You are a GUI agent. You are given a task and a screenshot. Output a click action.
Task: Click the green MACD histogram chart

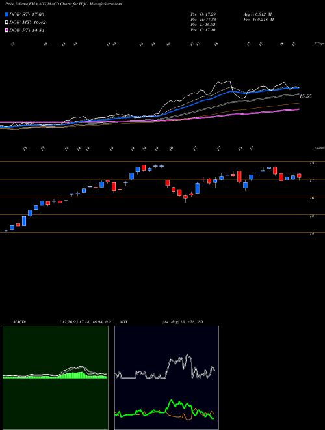pos(55,378)
